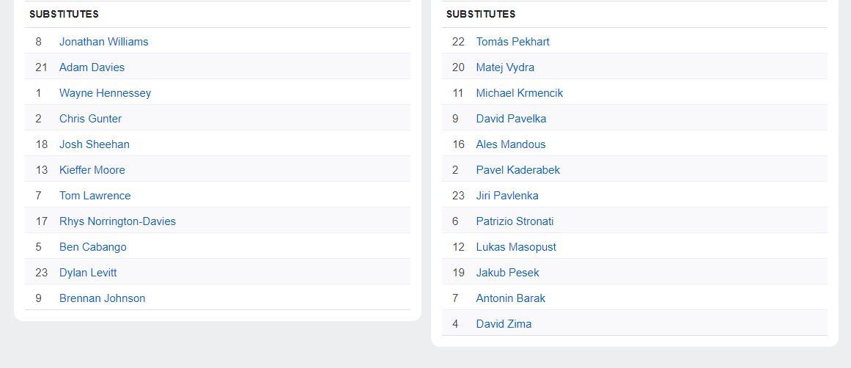Select Chris Gunter from substitutes
Viewport: 851px width, 368px height.
click(90, 119)
